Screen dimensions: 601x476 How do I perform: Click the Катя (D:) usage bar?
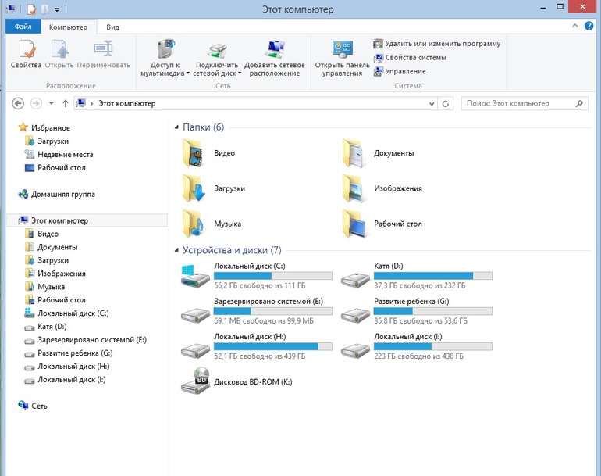click(433, 276)
